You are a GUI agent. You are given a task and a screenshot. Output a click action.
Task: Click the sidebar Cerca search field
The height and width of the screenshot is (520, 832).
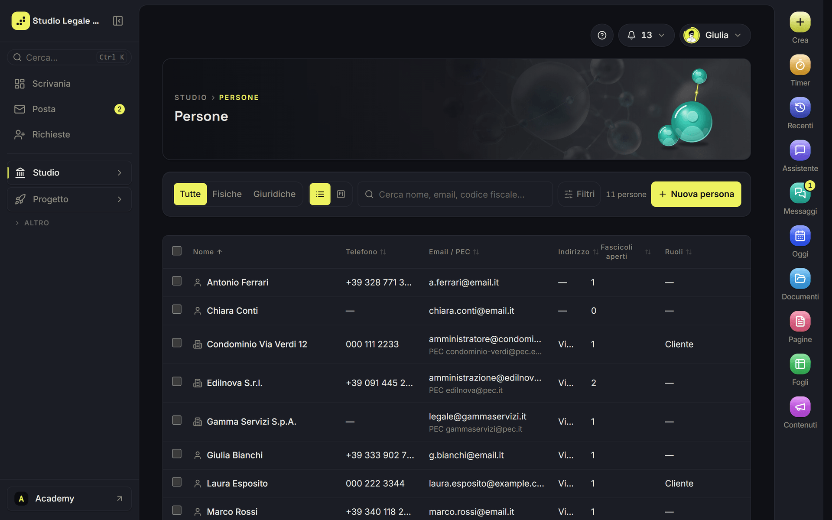(69, 57)
